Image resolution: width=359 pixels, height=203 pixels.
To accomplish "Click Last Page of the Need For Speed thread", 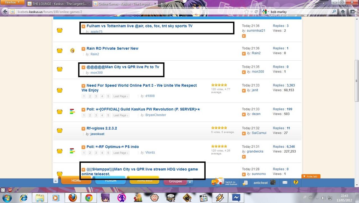I will 120,96.
